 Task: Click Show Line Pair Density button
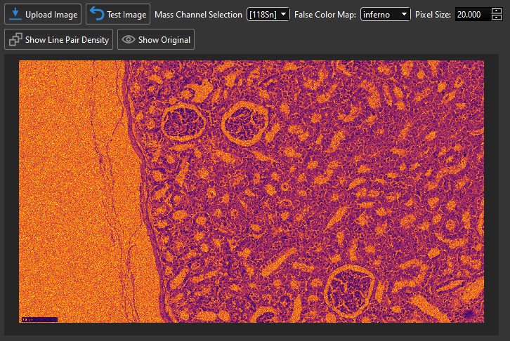(58, 39)
